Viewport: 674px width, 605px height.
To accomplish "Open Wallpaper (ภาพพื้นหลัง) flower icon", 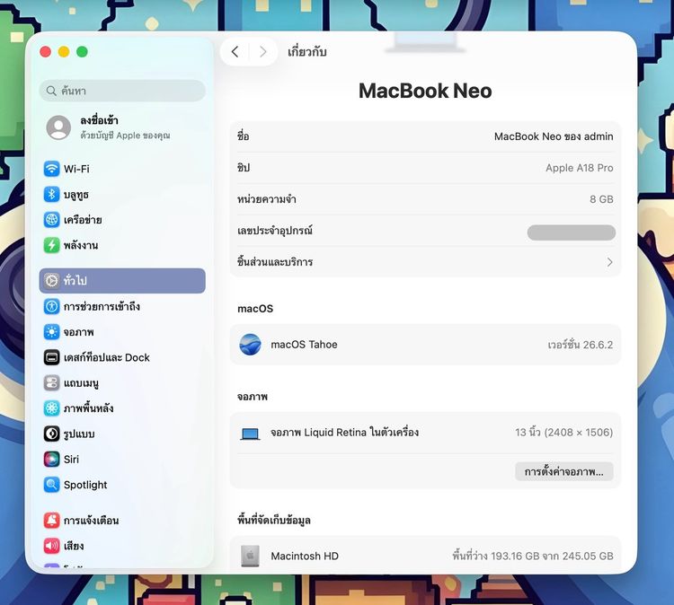I will (51, 408).
